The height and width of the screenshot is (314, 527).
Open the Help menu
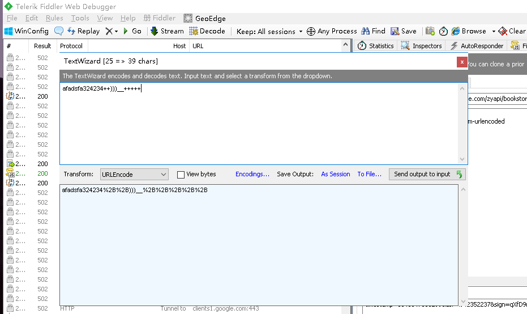(128, 18)
